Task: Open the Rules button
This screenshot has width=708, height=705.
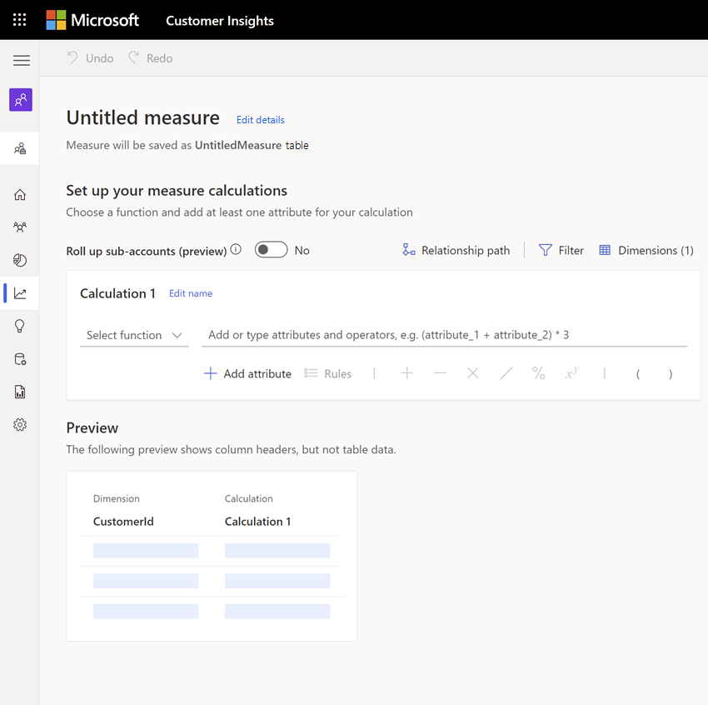Action: (x=328, y=373)
